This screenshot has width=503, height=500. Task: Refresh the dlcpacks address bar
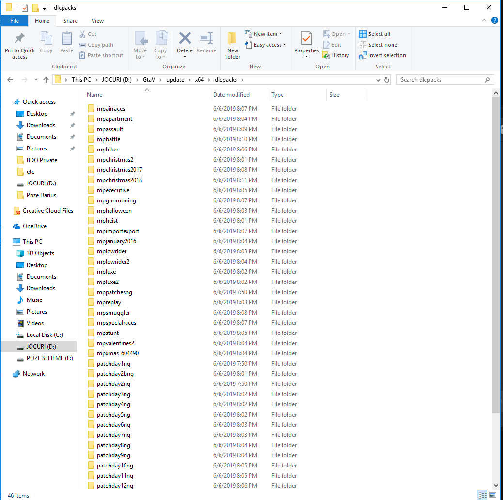[x=387, y=80]
